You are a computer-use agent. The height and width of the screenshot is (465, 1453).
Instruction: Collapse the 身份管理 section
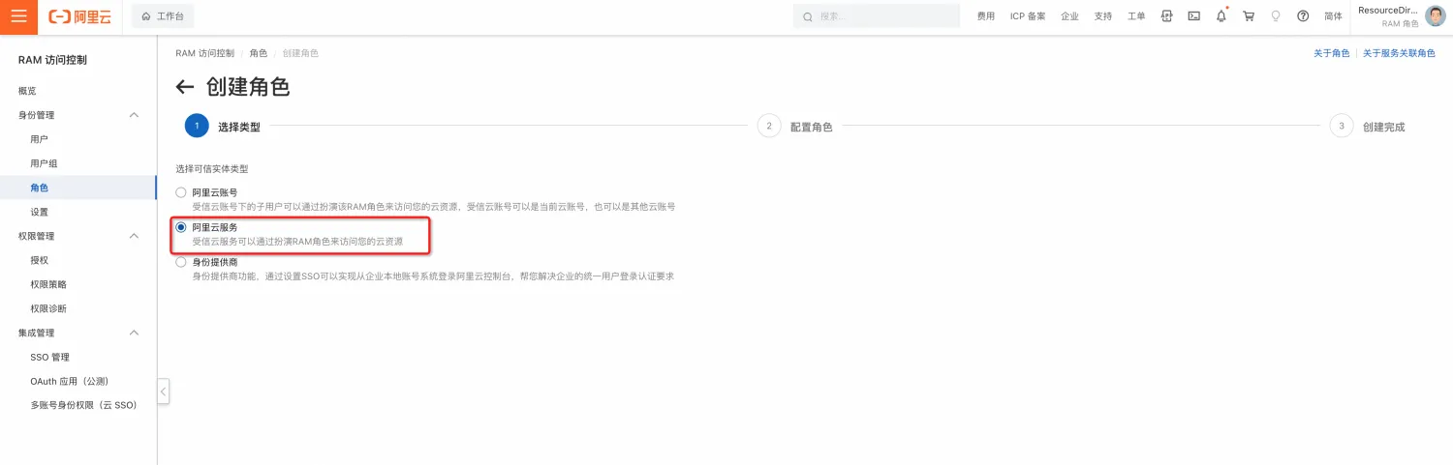135,115
